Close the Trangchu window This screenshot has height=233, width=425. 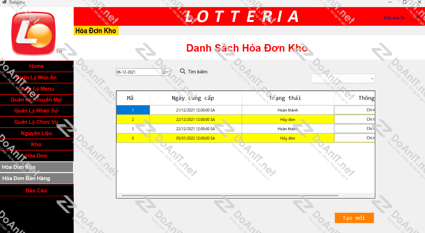tap(419, 2)
